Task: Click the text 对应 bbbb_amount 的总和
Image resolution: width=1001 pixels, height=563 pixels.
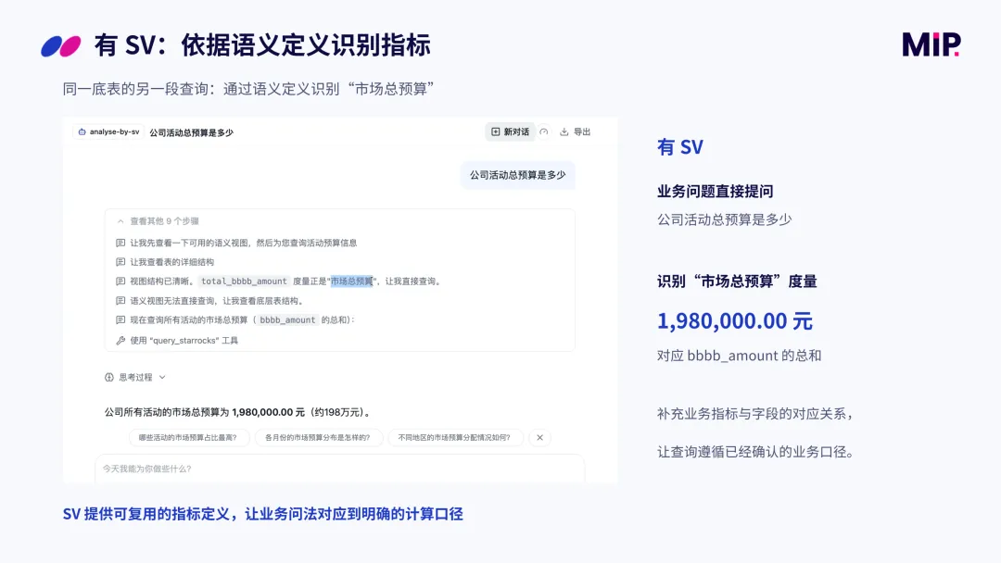Action: pos(740,356)
